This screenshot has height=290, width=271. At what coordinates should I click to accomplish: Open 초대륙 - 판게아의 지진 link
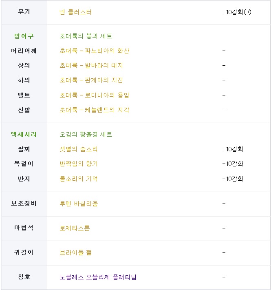coord(91,80)
